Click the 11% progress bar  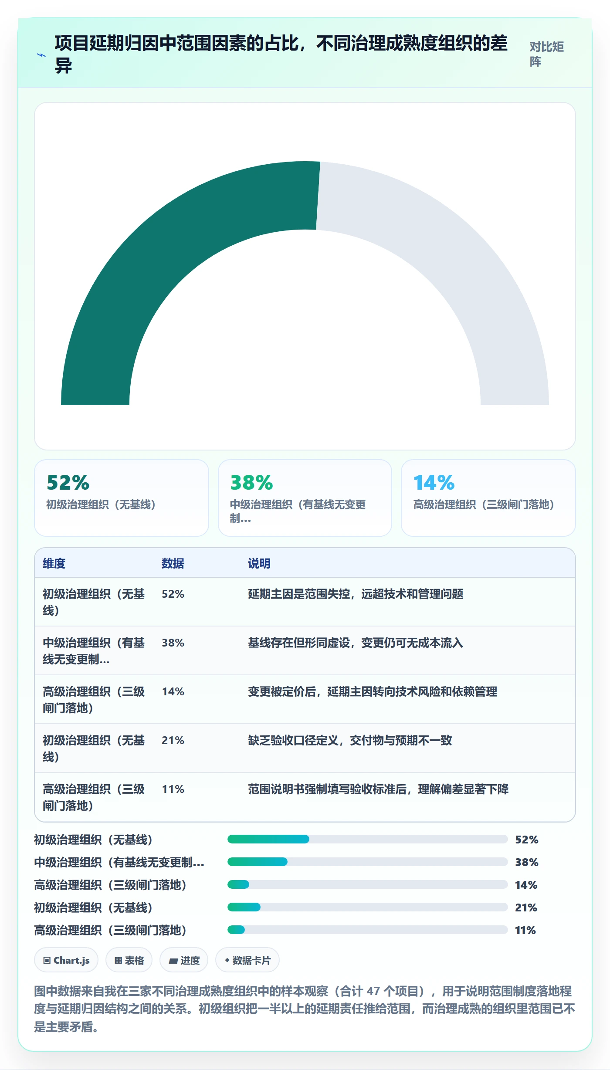tap(367, 930)
